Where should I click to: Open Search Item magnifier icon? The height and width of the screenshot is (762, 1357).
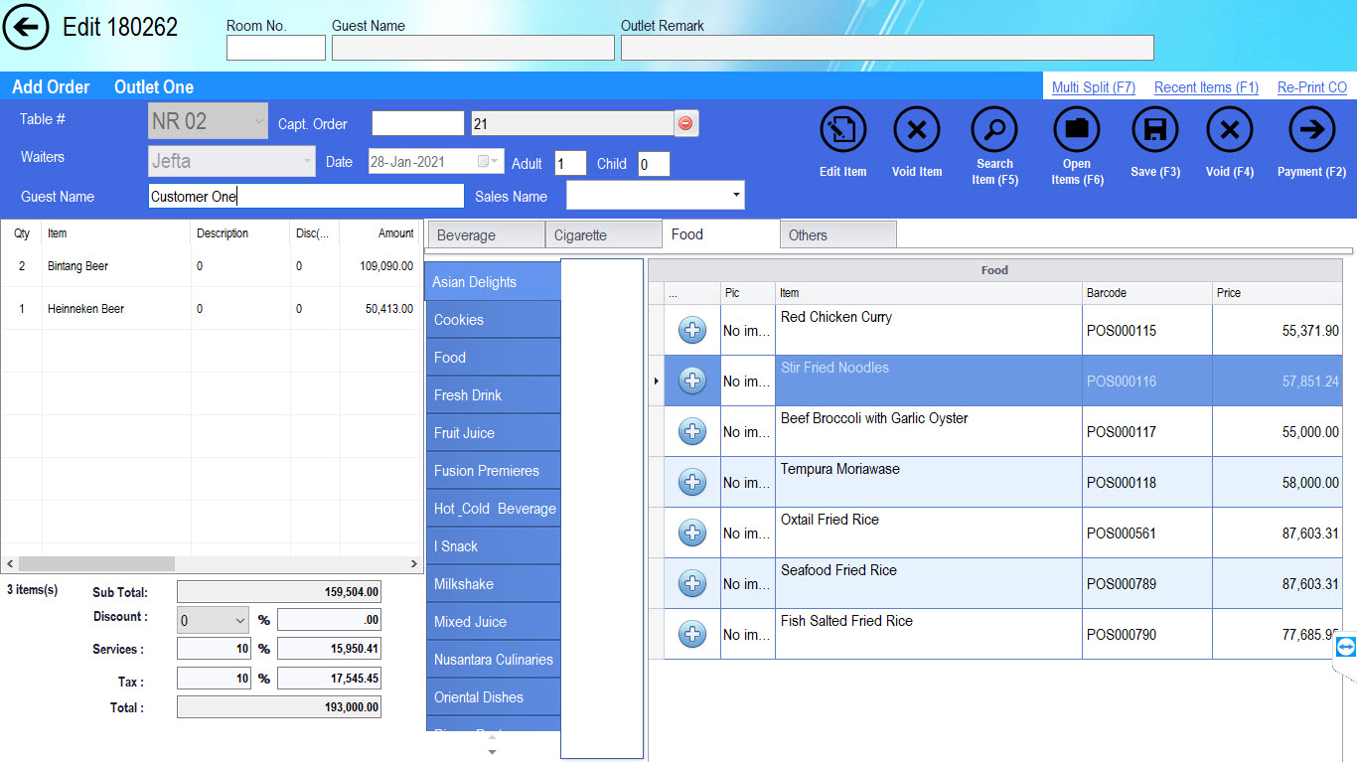coord(994,130)
